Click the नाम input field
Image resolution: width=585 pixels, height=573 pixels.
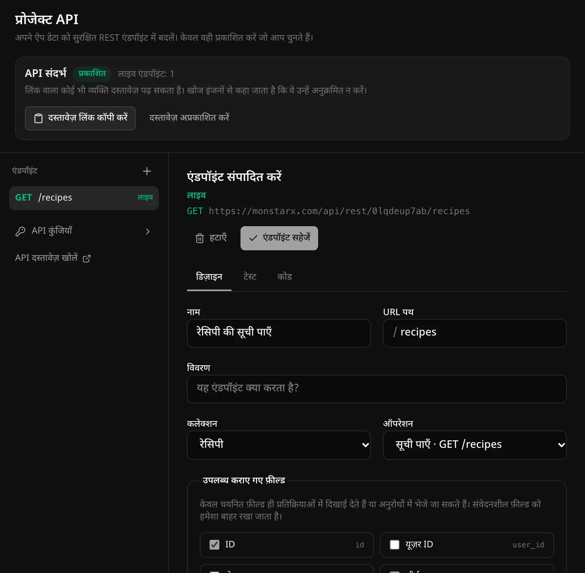pos(279,333)
